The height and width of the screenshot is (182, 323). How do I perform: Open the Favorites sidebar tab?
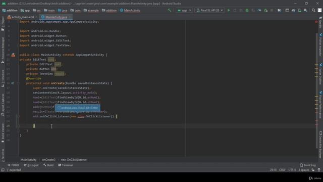(x=3, y=155)
